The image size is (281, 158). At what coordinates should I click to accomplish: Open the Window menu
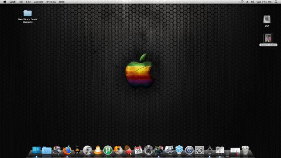(x=51, y=2)
